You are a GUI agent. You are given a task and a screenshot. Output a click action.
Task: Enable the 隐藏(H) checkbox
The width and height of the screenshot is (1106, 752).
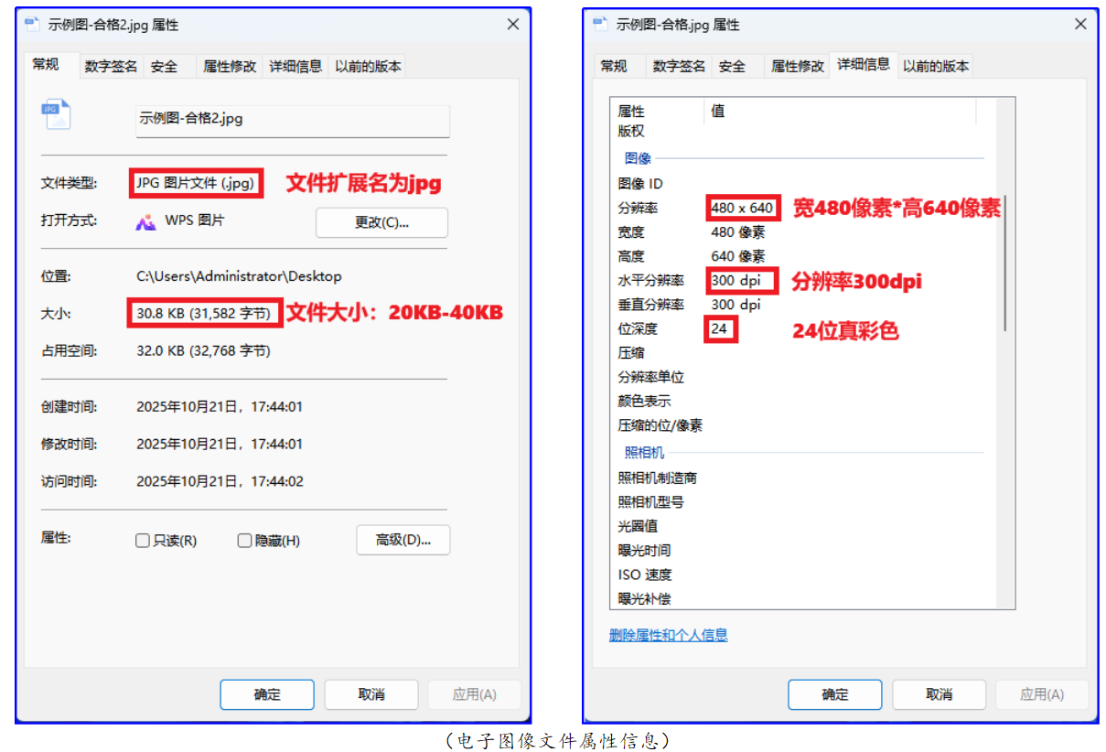tap(244, 541)
